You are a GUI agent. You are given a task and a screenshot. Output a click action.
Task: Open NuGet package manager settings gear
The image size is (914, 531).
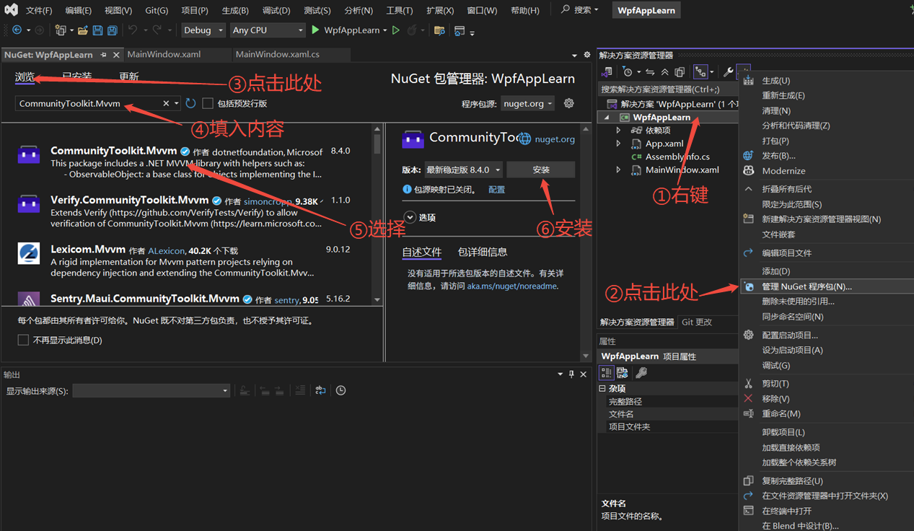[568, 103]
